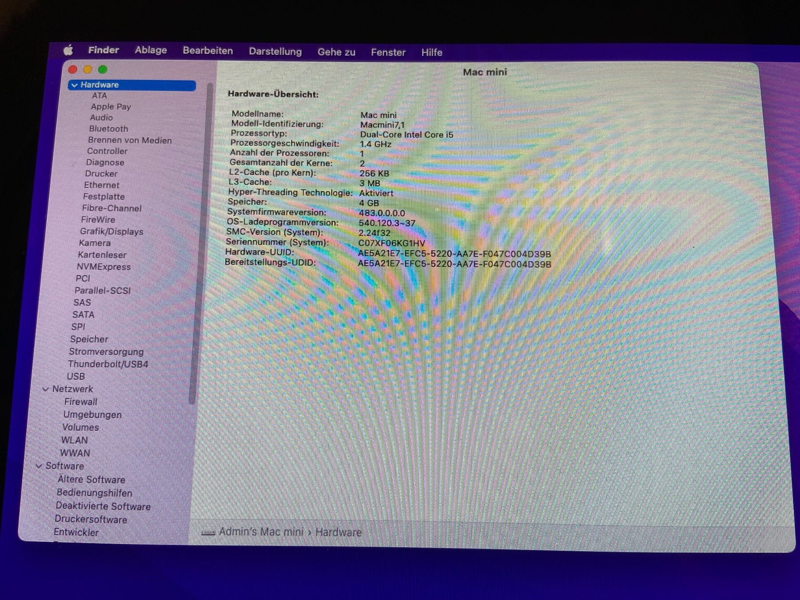This screenshot has height=600, width=800.
Task: Click the Hardware-Übersicht heading
Action: [273, 94]
